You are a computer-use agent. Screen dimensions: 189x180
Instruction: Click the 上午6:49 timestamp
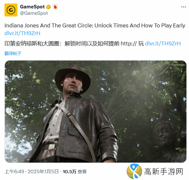point(14,171)
